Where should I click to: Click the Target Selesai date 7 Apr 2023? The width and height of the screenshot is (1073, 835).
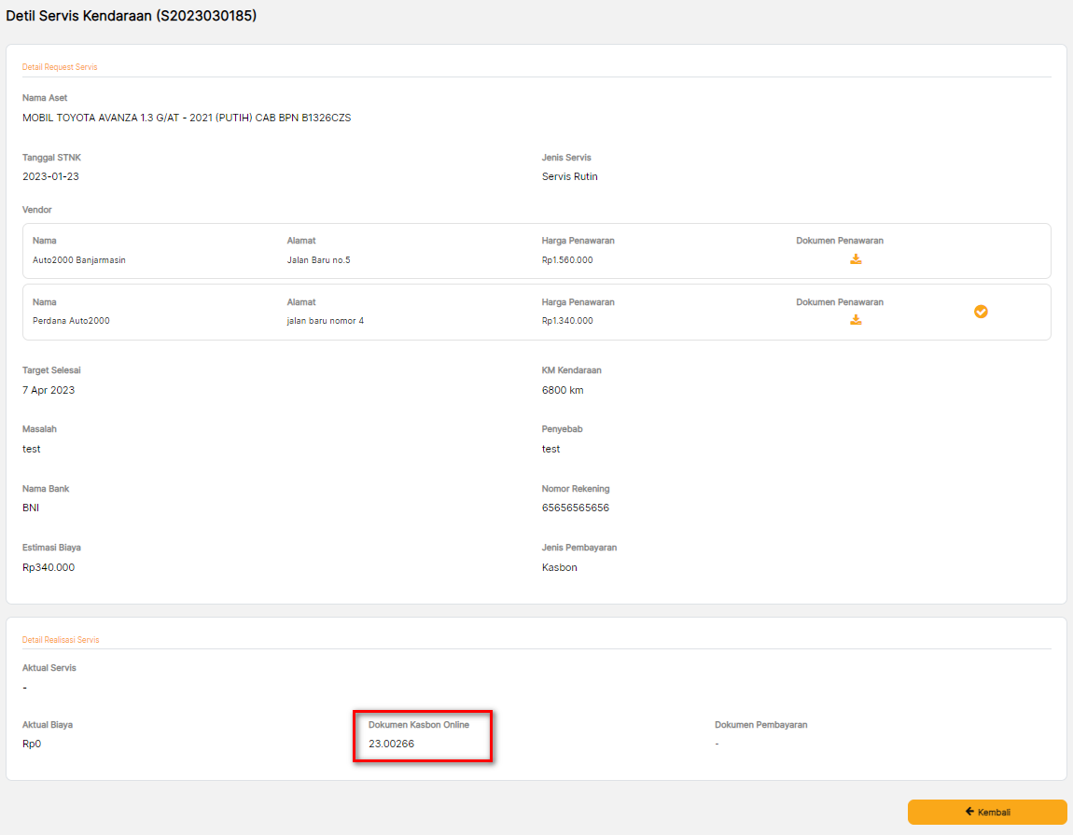point(49,390)
